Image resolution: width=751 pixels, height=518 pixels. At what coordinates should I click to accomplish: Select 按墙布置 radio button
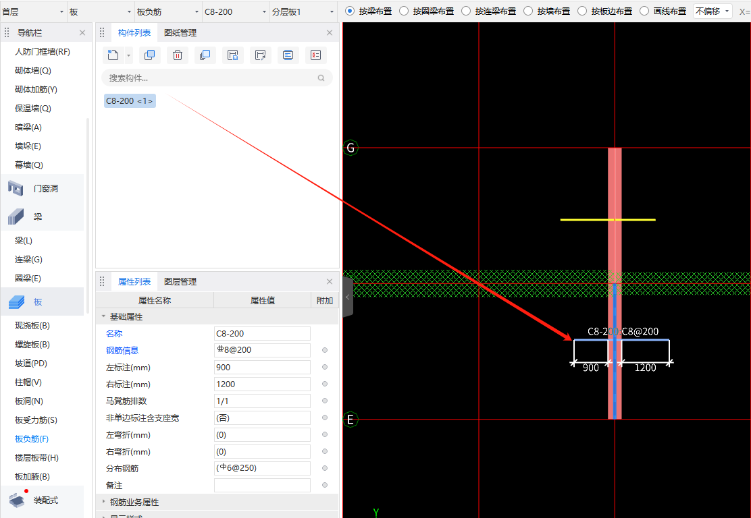pyautogui.click(x=528, y=11)
